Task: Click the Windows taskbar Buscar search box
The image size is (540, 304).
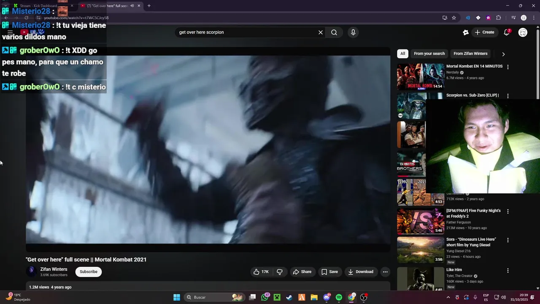Action: (215, 297)
